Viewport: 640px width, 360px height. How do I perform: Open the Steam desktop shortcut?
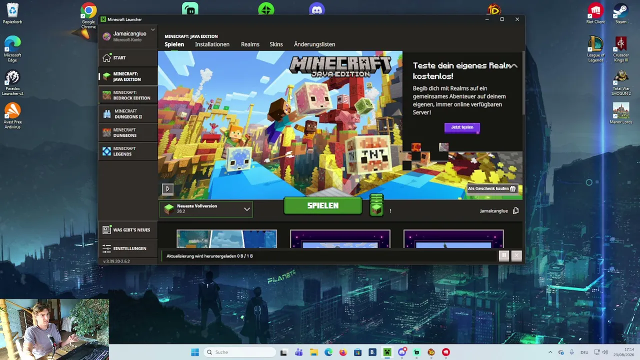pos(621,13)
